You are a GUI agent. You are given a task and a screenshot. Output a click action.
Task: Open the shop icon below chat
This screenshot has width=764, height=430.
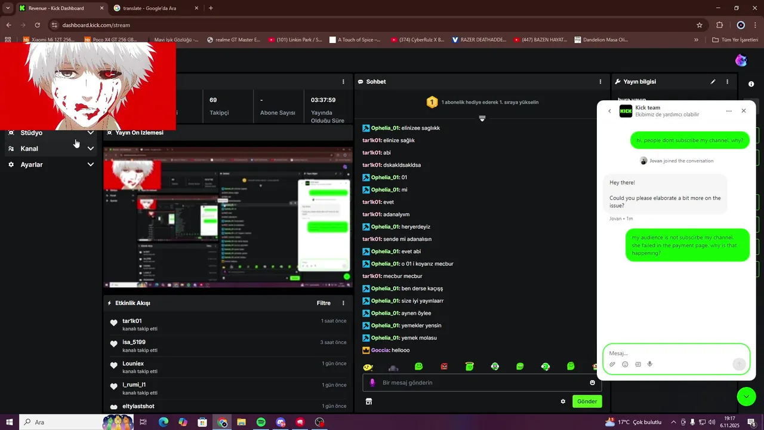coord(369,401)
